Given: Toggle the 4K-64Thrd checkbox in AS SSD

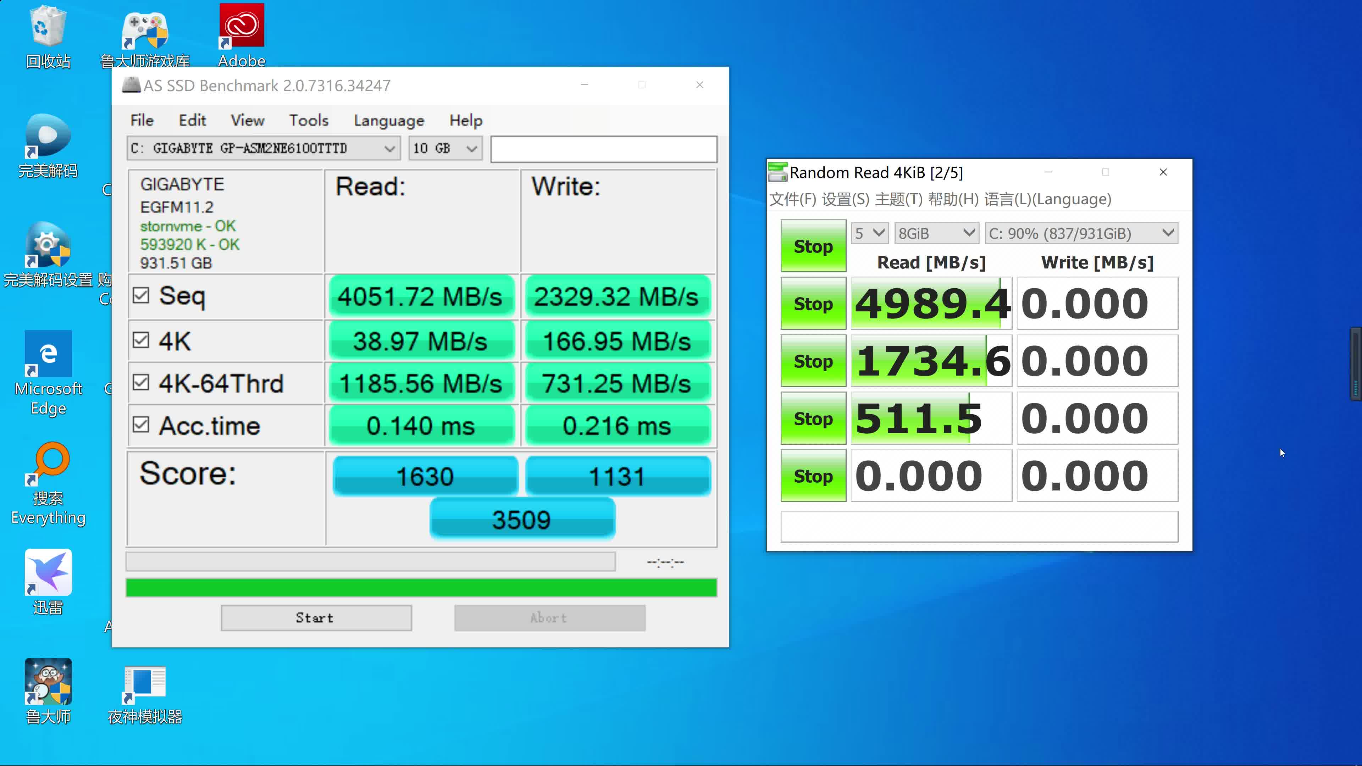Looking at the screenshot, I should 141,383.
